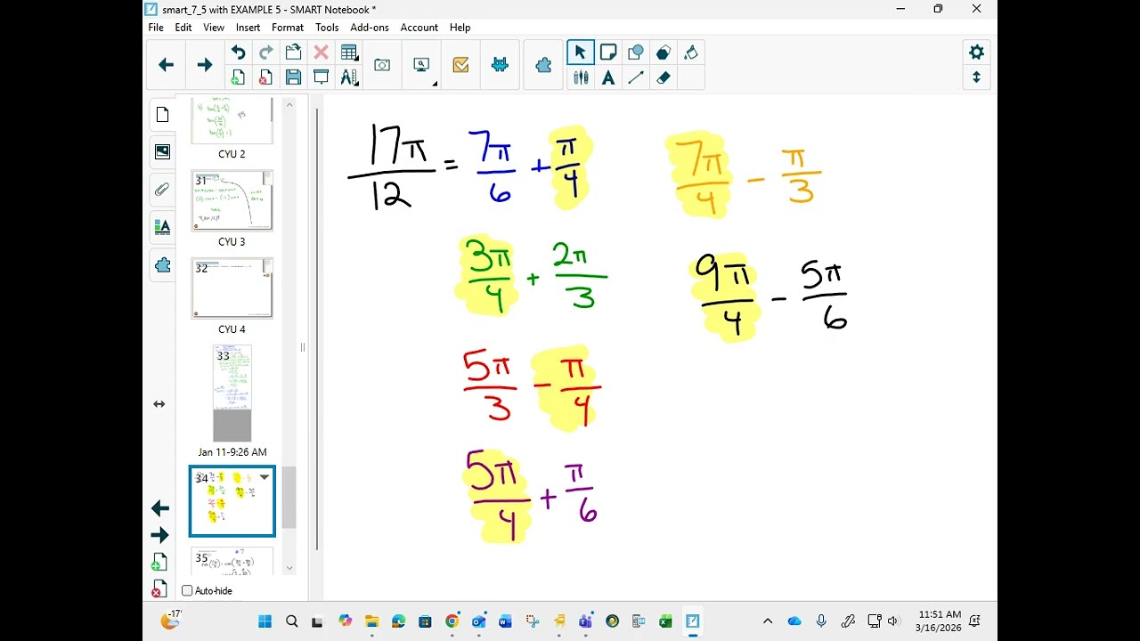Open measurement tools menu
The height and width of the screenshot is (641, 1140).
tap(349, 77)
